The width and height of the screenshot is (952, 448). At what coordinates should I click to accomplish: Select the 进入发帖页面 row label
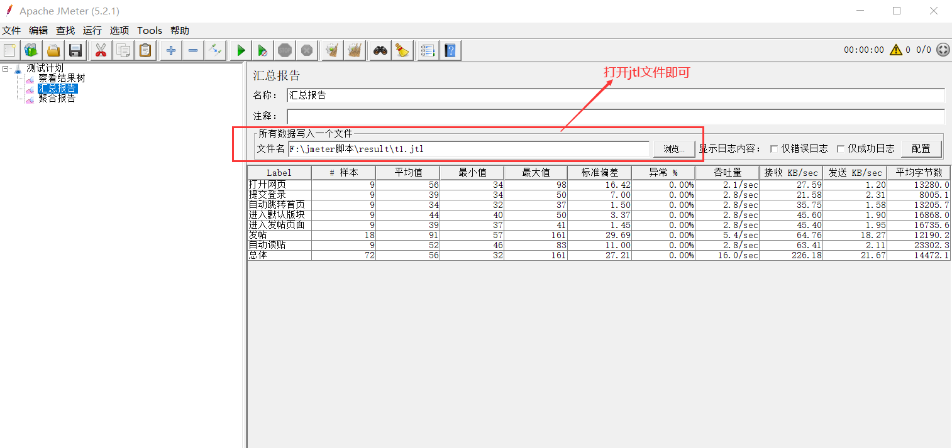[x=277, y=225]
